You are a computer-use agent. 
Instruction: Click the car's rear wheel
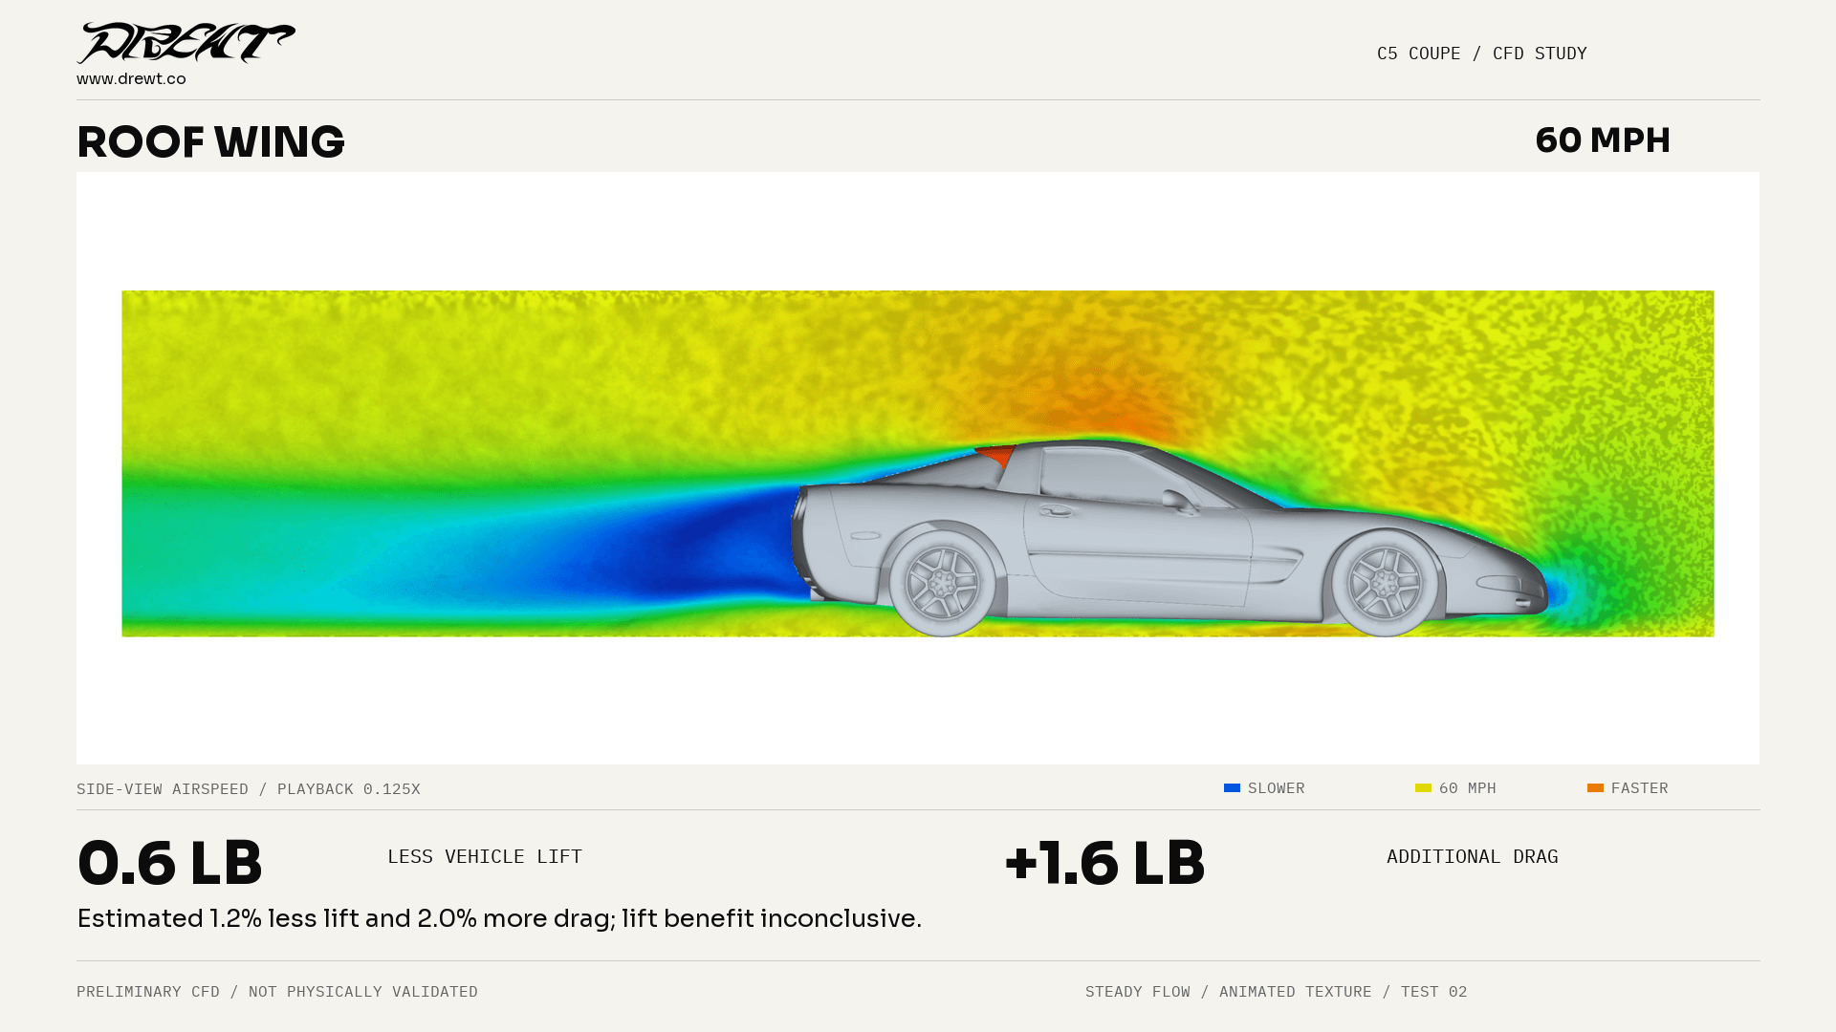[x=943, y=583]
